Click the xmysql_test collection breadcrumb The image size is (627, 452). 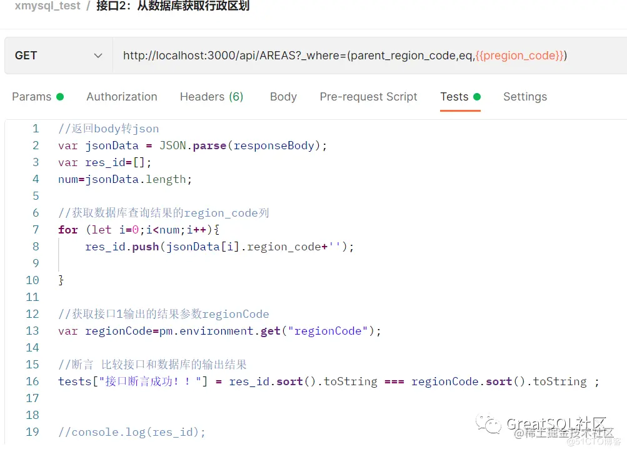click(48, 6)
